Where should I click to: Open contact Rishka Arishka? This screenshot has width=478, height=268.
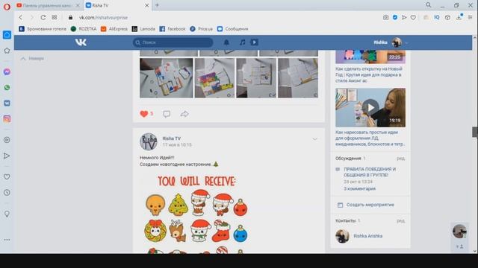(367, 236)
